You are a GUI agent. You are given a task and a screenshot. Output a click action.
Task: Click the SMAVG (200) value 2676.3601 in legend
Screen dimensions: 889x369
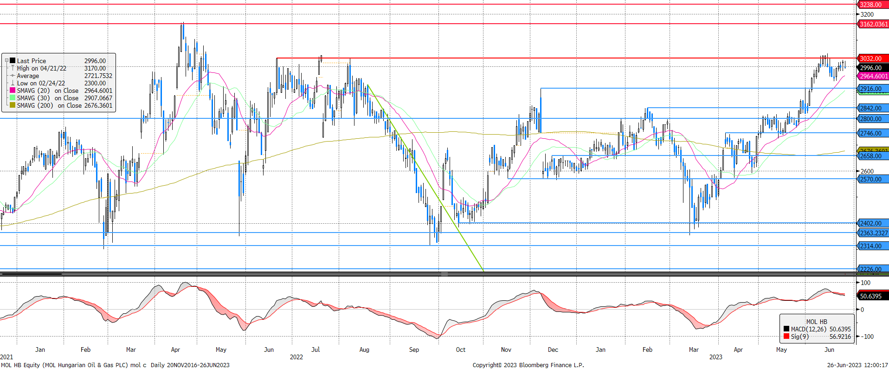[x=98, y=105]
